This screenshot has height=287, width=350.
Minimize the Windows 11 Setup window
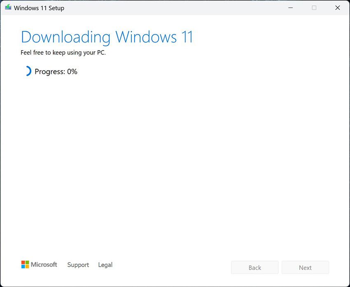point(290,8)
